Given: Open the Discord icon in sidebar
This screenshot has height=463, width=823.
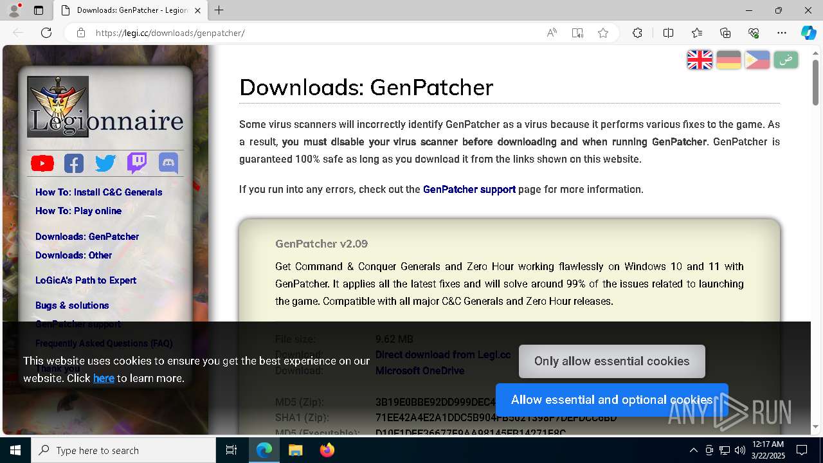Looking at the screenshot, I should 168,163.
